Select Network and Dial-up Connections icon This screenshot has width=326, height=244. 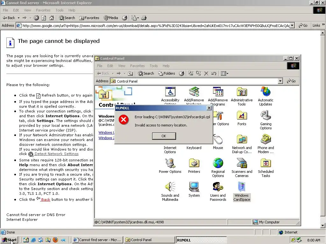(242, 144)
